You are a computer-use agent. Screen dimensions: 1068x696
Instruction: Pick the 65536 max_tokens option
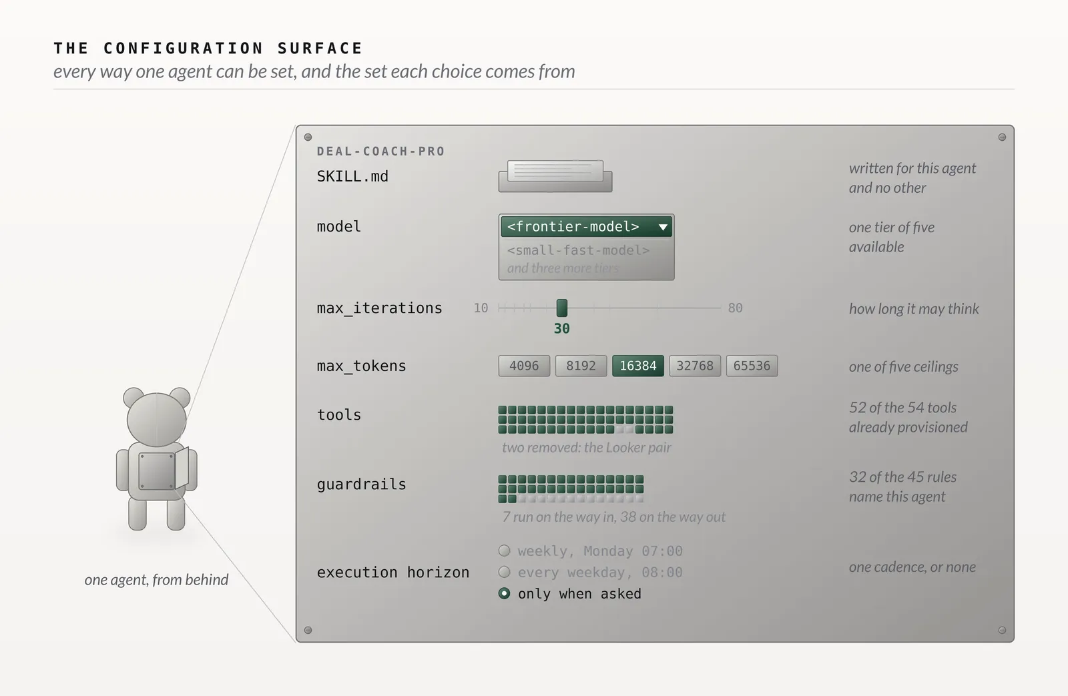[752, 366]
